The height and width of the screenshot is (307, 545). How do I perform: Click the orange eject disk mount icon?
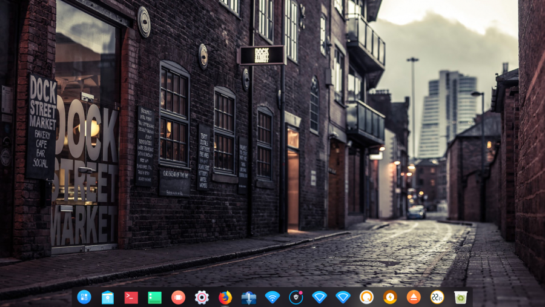coord(414,297)
